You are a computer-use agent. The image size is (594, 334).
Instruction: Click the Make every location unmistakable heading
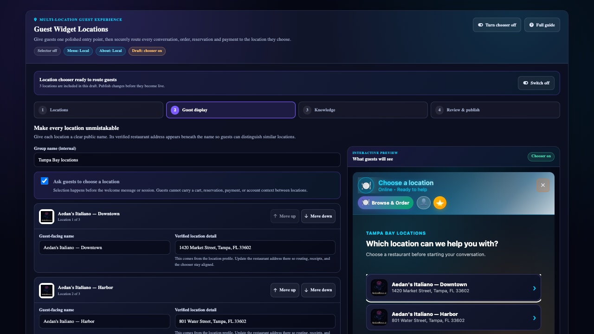click(77, 128)
